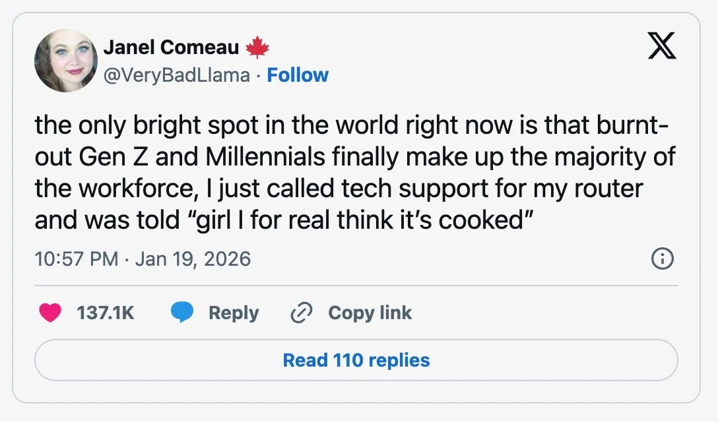Click the Jan 19, 2026 date
Screen dimensions: 718x422
193,258
